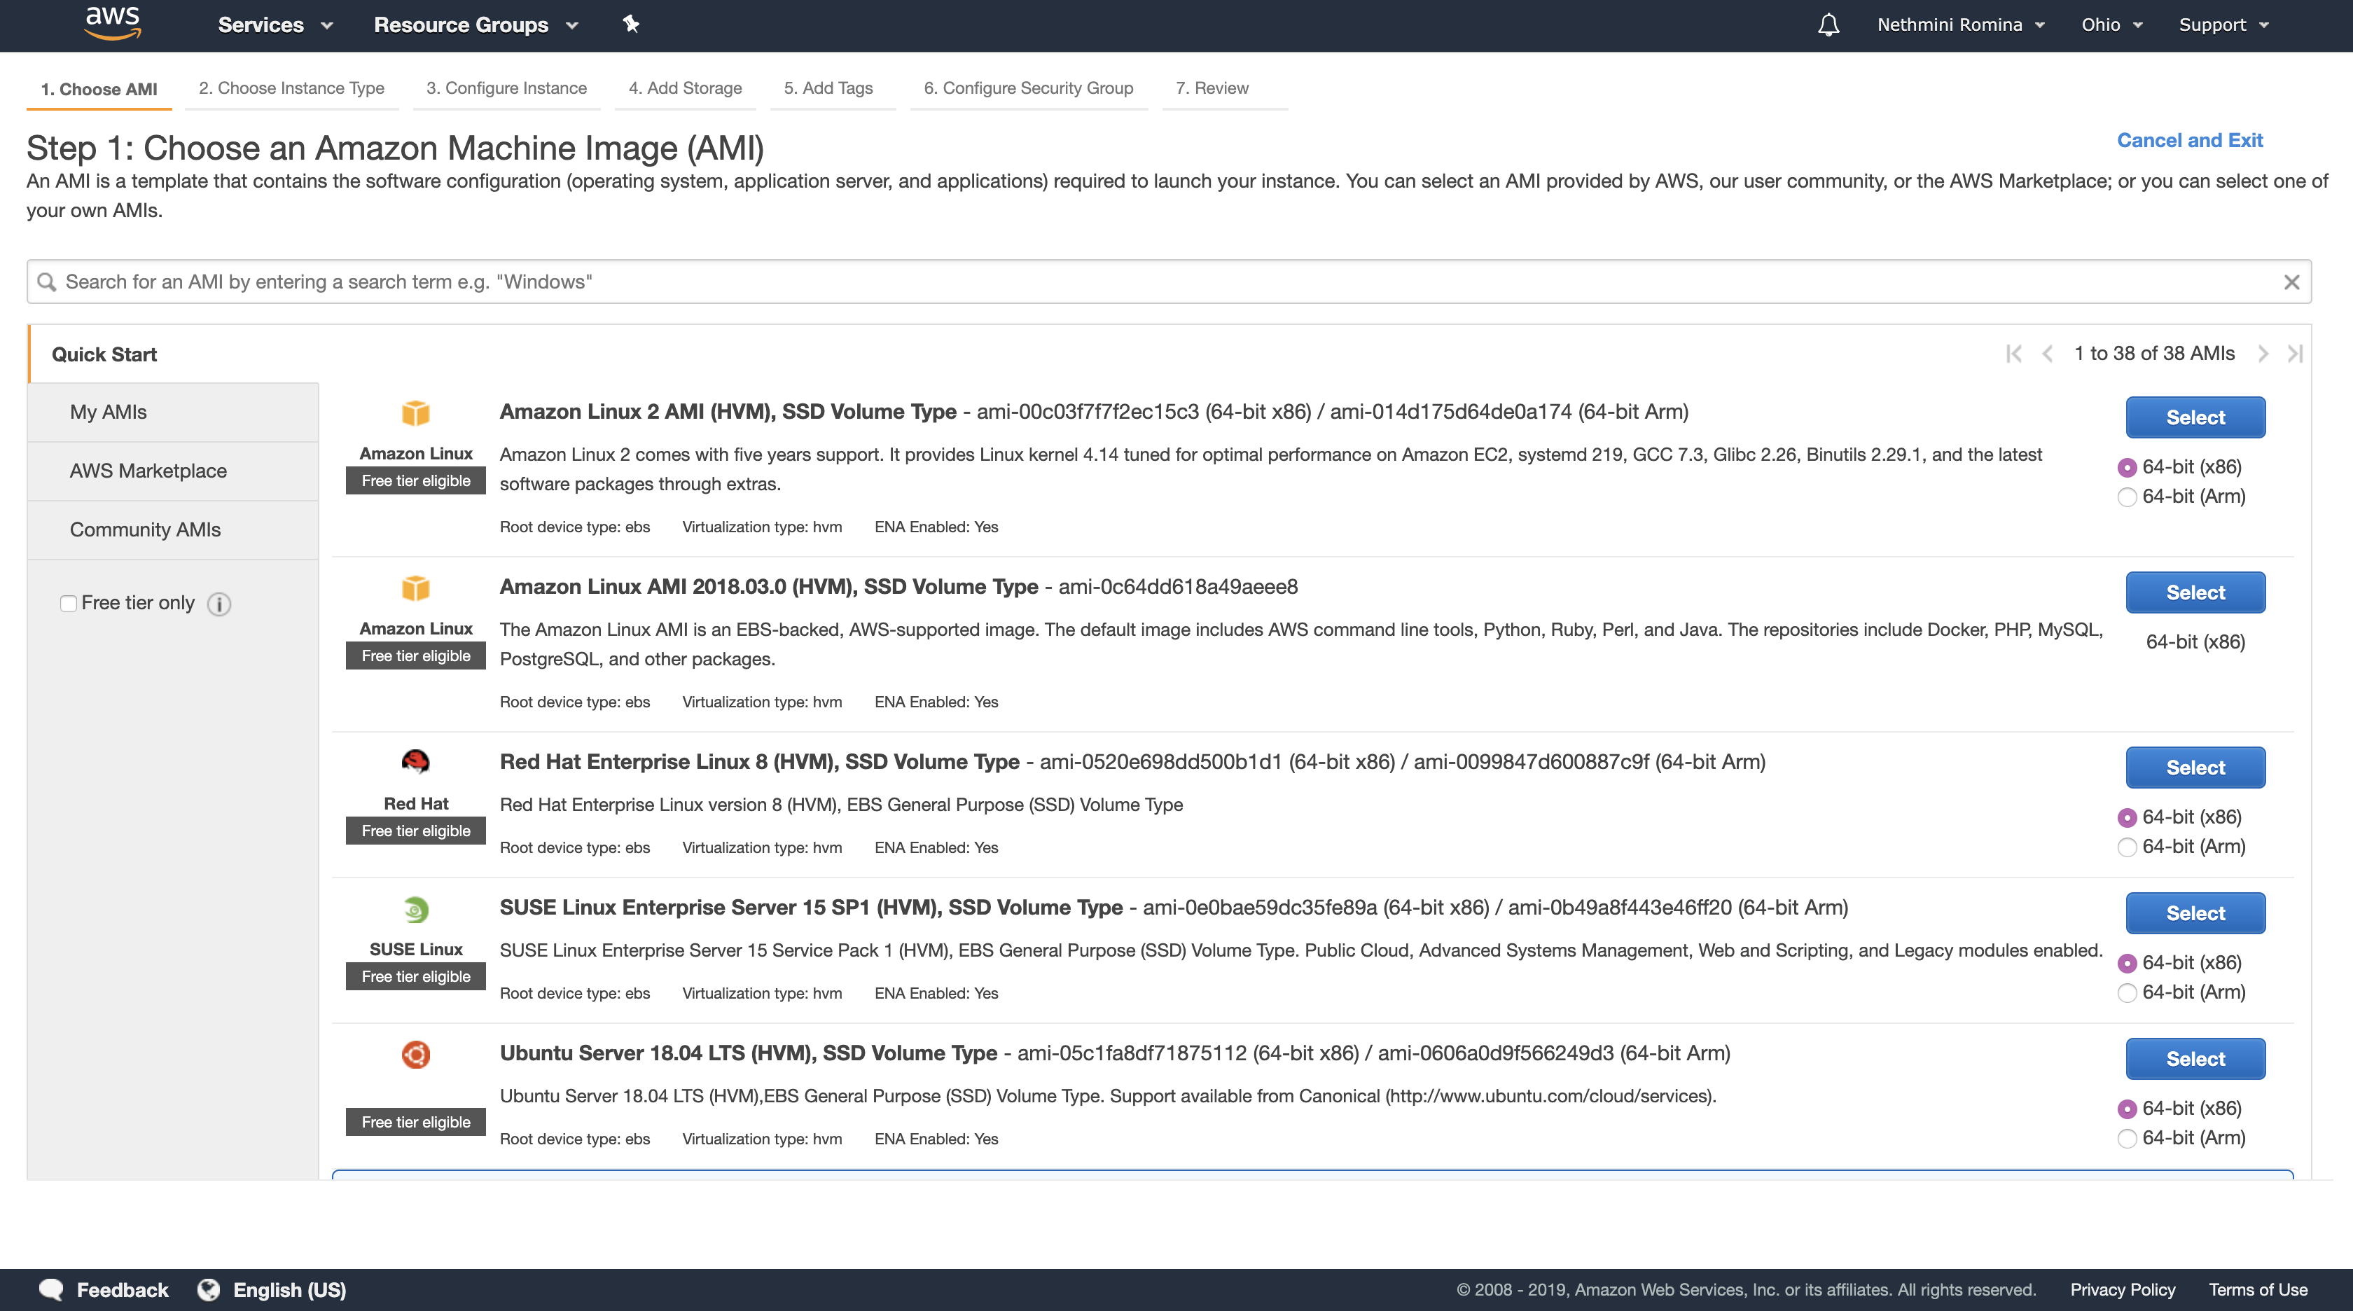
Task: Open AWS Marketplace category
Action: (x=173, y=471)
